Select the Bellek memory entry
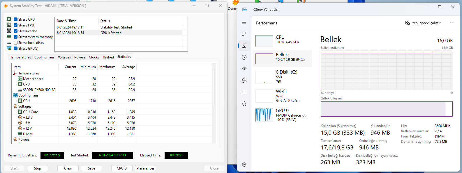The height and width of the screenshot is (173, 462). pyautogui.click(x=282, y=58)
